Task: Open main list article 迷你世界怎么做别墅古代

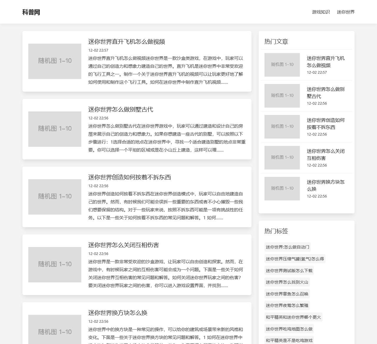Action: 120,109
